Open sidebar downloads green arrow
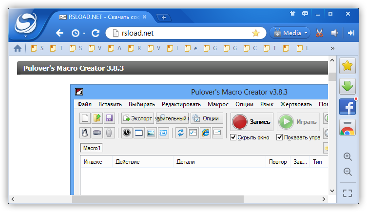This screenshot has width=367, height=212. tap(348, 86)
